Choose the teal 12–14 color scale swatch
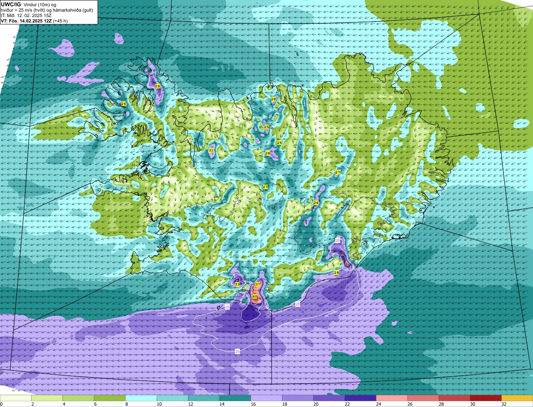Screen dimensions: 533x407 (204, 398)
